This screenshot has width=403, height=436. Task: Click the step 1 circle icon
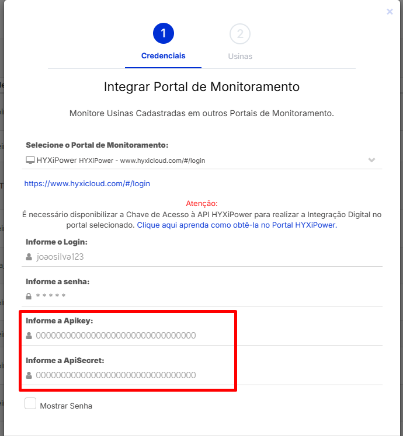tap(164, 33)
